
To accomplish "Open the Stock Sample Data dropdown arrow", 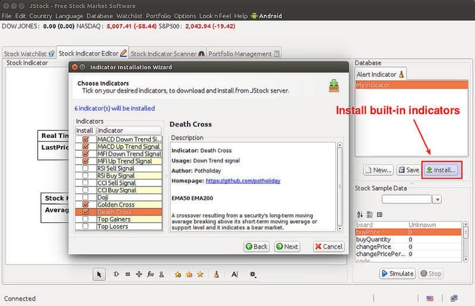I will click(437, 200).
